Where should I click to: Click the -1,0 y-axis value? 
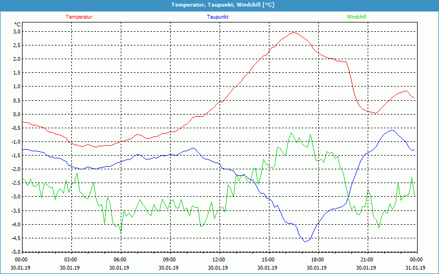point(16,141)
